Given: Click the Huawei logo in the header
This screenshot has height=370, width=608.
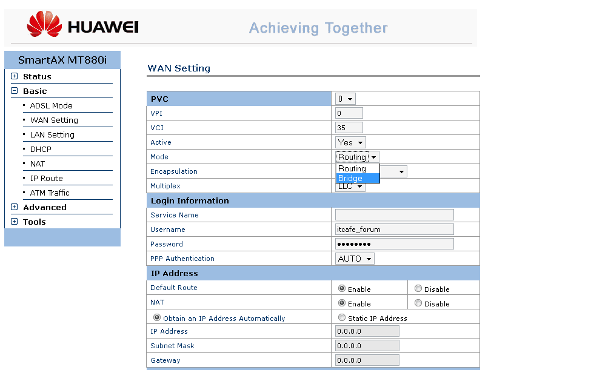Looking at the screenshot, I should (x=82, y=25).
